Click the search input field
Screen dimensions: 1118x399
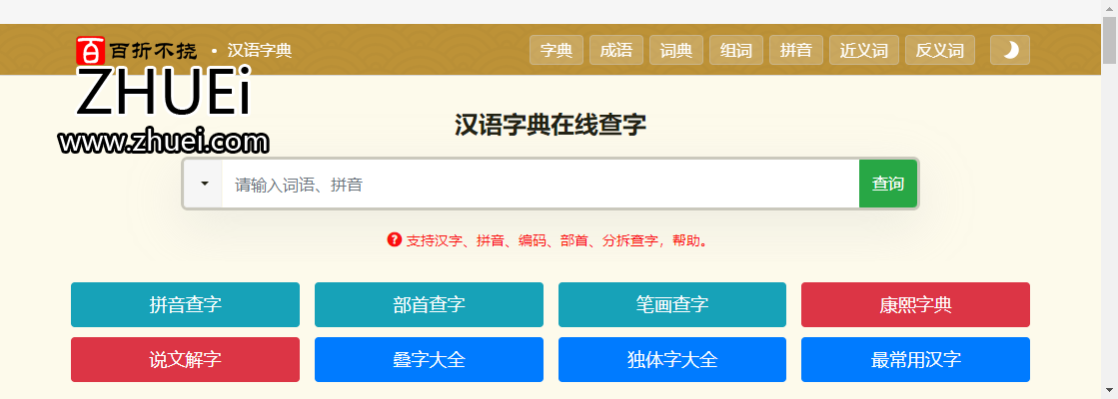541,184
